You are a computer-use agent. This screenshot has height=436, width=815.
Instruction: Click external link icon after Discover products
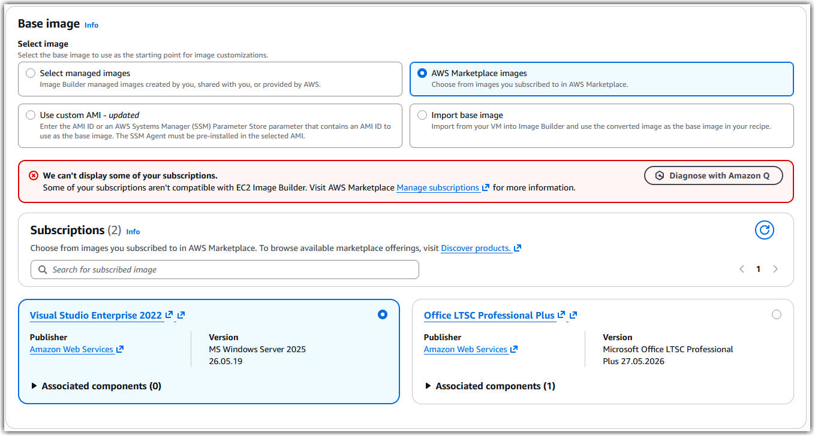(518, 248)
